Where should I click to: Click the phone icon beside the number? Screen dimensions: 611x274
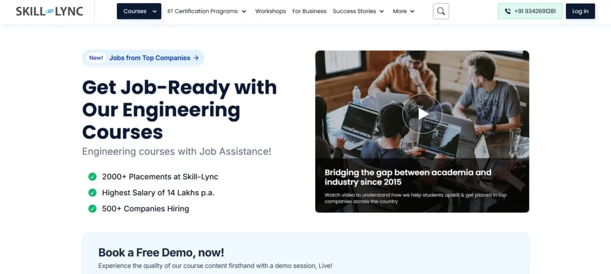coord(507,11)
